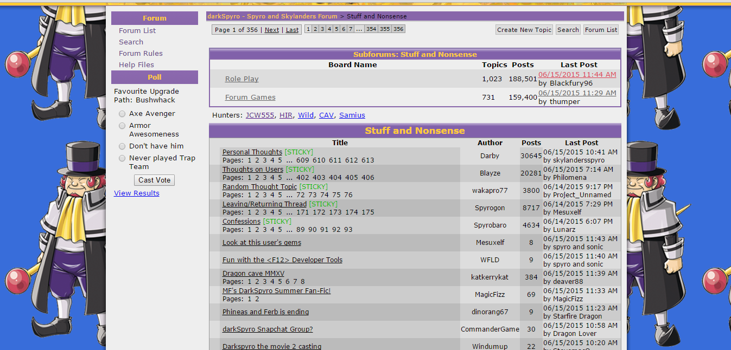
Task: Open Look at this user's gems topic
Action: [262, 243]
